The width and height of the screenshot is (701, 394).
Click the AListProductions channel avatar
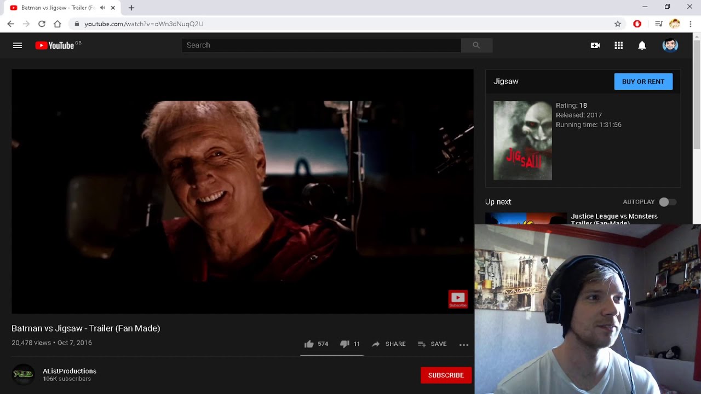[23, 374]
